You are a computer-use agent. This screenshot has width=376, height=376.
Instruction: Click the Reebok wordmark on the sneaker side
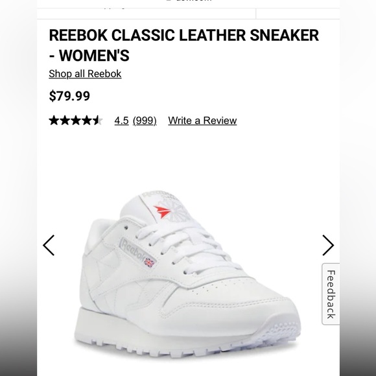tap(133, 251)
